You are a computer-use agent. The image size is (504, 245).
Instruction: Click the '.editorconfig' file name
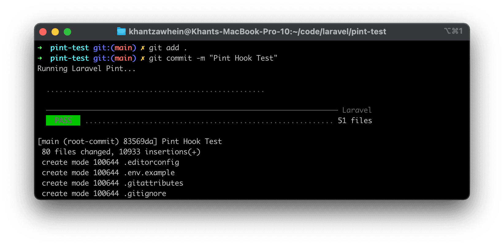click(151, 162)
